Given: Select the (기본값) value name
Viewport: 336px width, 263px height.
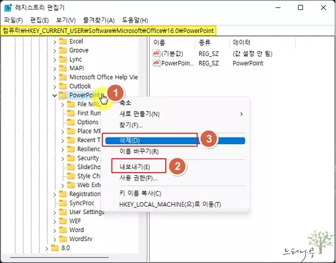Looking at the screenshot, I should pyautogui.click(x=172, y=54).
